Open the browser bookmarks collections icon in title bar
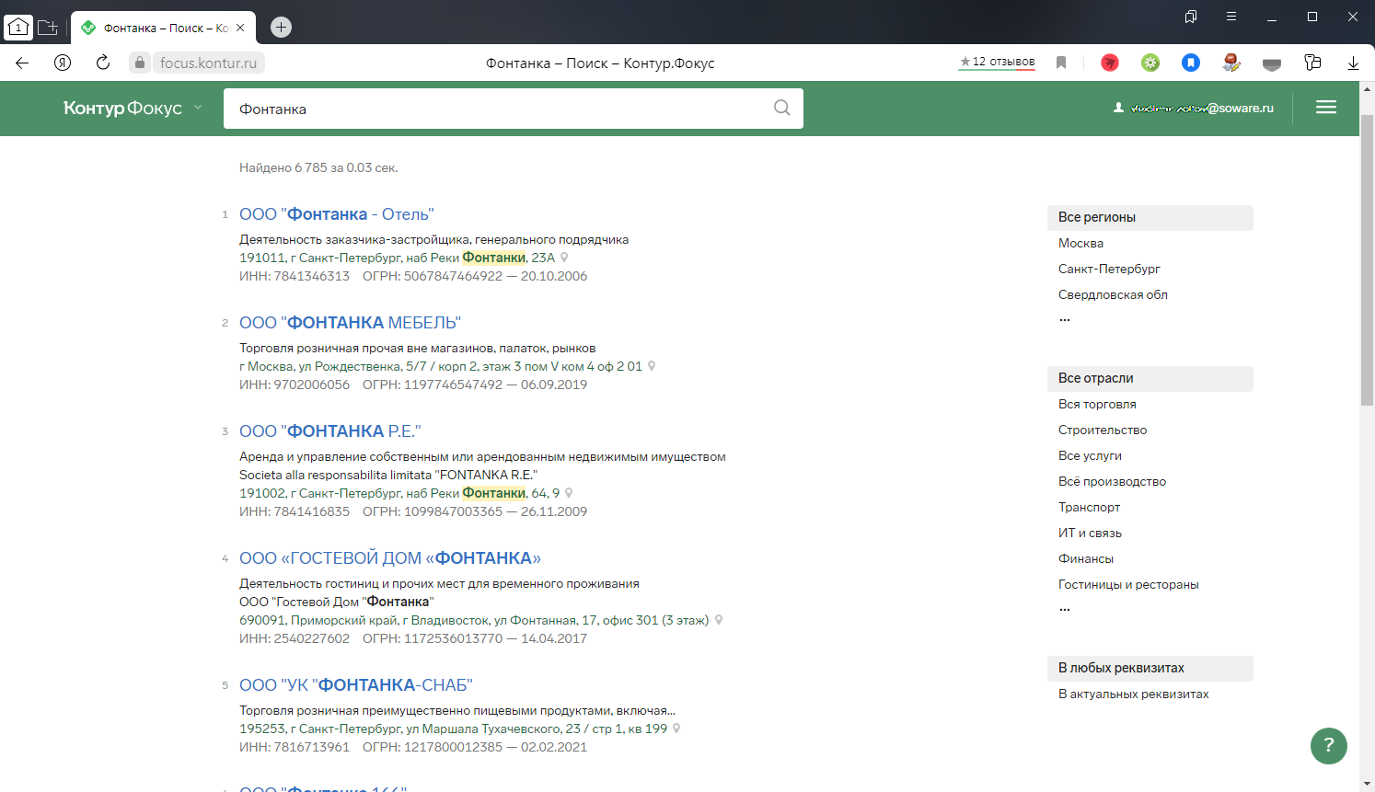 1191,17
